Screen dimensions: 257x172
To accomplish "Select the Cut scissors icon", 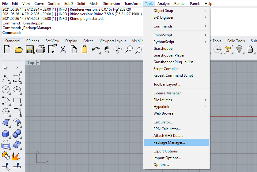I will click(x=63, y=49).
